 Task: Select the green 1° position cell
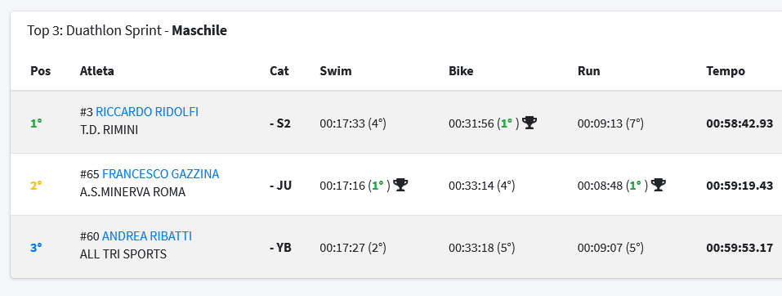pyautogui.click(x=36, y=123)
